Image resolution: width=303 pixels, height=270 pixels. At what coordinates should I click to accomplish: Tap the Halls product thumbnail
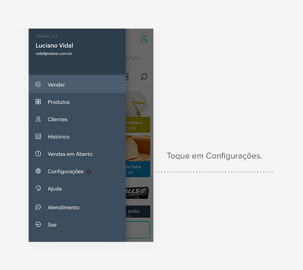click(137, 192)
